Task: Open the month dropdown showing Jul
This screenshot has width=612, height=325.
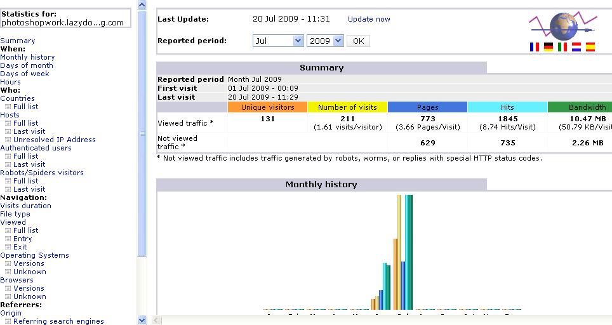Action: 278,41
